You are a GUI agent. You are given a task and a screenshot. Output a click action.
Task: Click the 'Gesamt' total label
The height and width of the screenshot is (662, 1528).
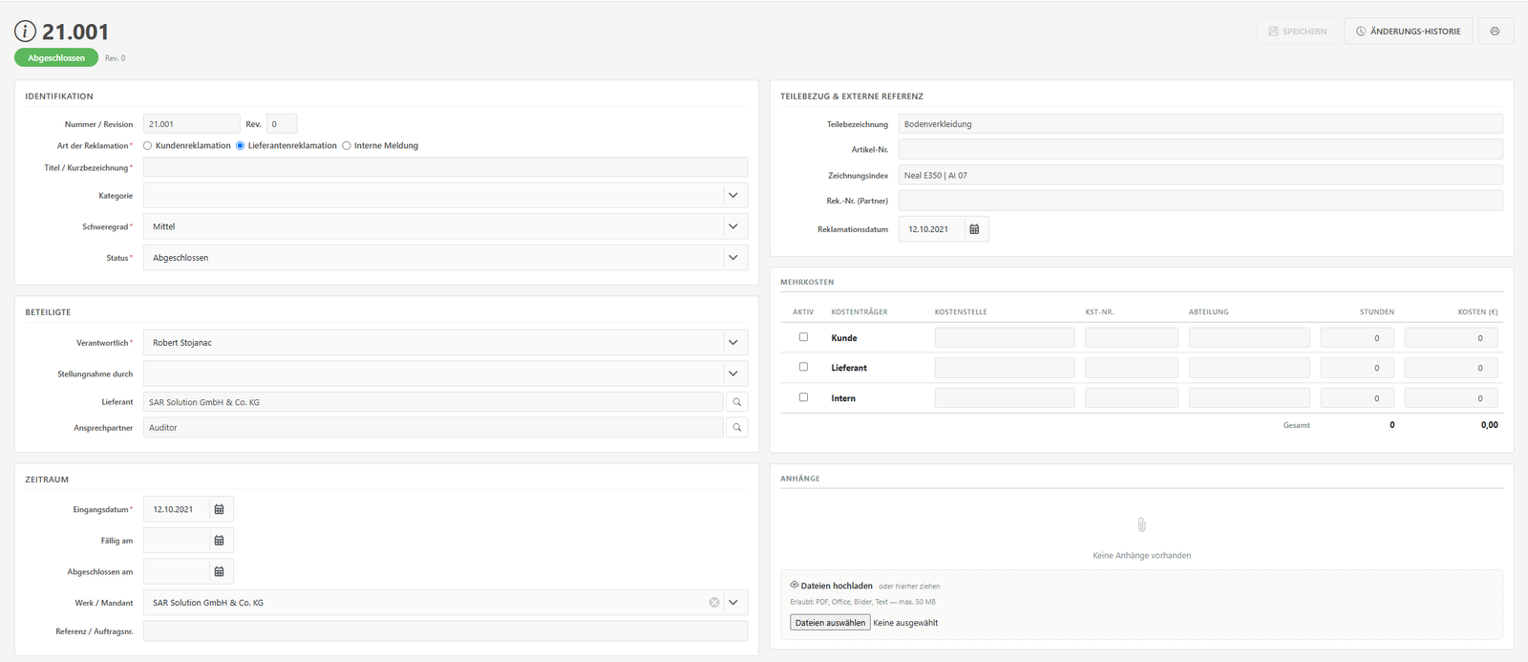[1296, 425]
